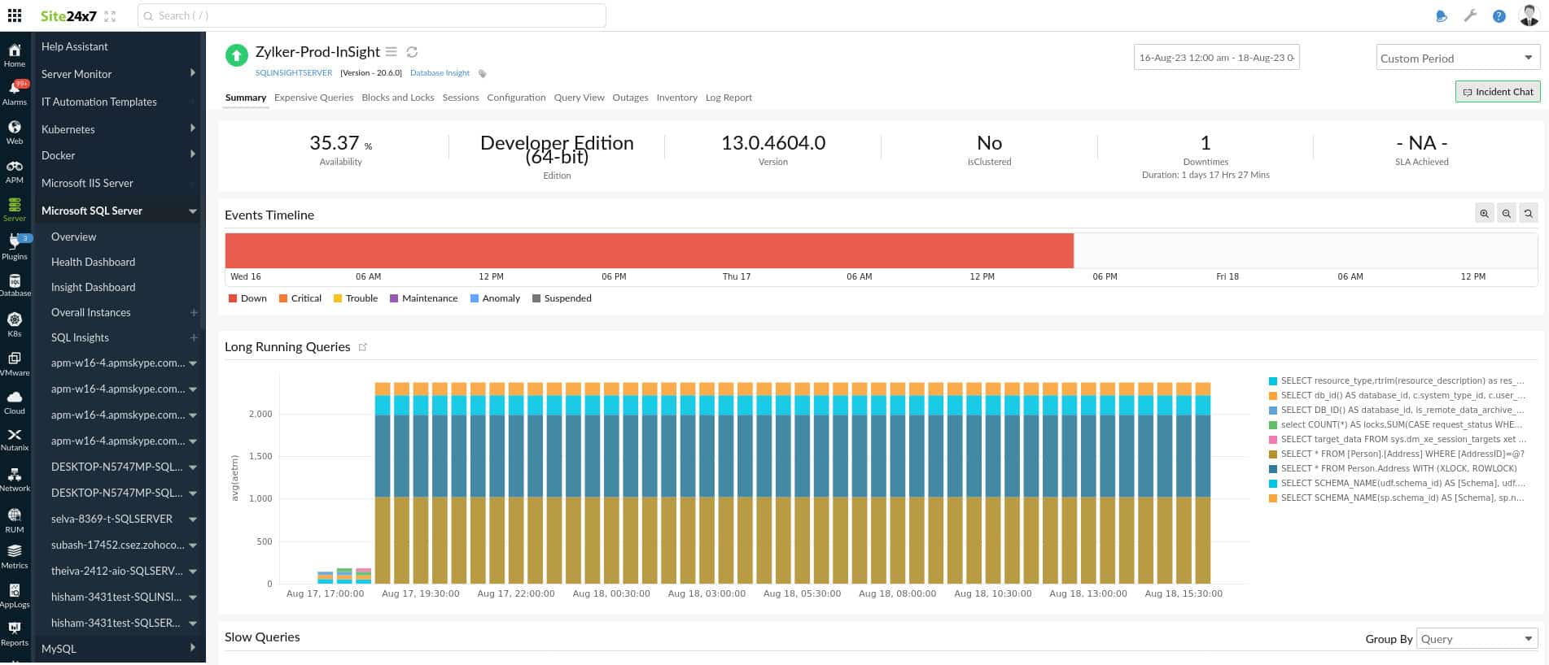This screenshot has height=665, width=1549.
Task: Toggle the Anomaly legend swatch
Action: [x=475, y=298]
